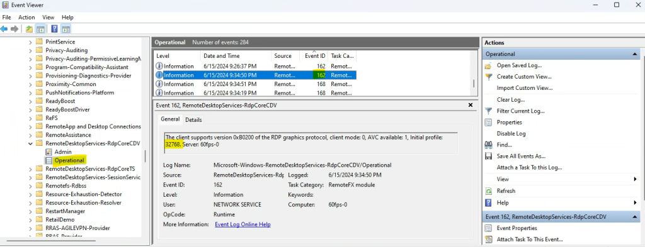Toggle Show/Hide Console Tree toolbar icon
The width and height of the screenshot is (645, 247).
click(40, 29)
